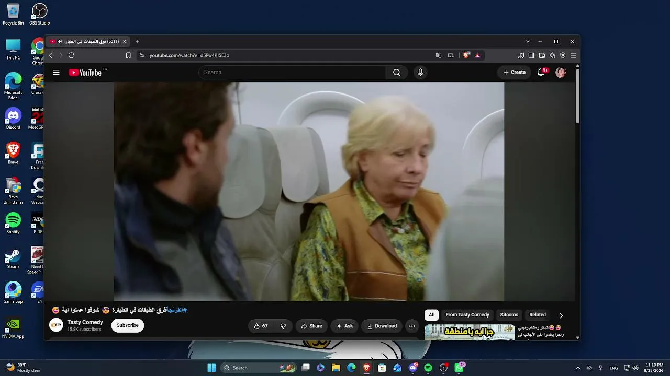Screen dimensions: 670x376
Task: Close the YouTube browser tab
Action: click(x=125, y=41)
